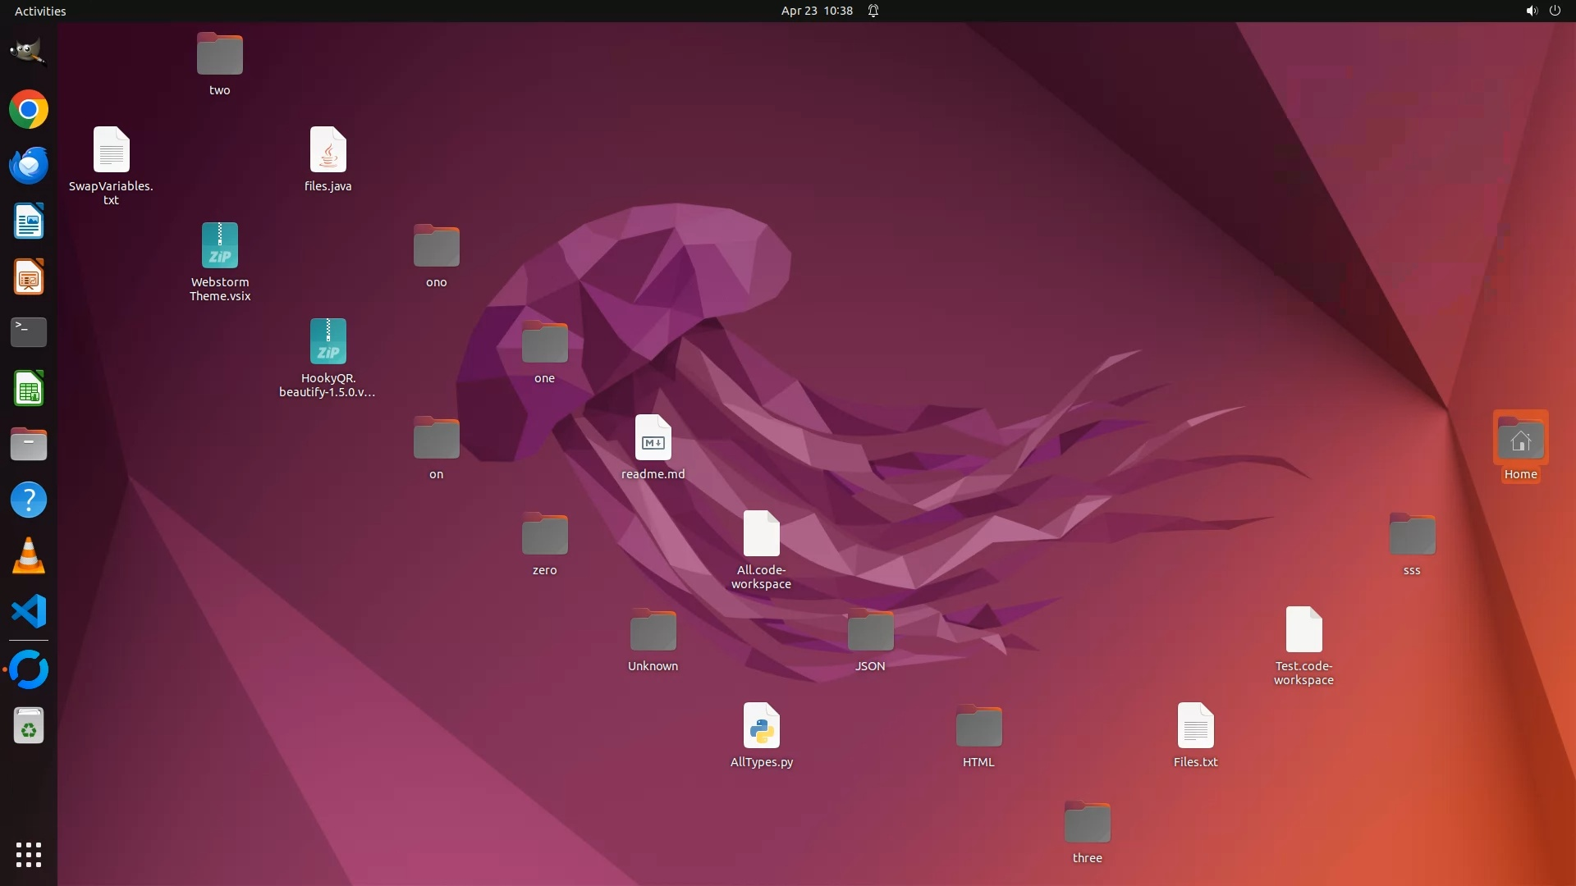Launch LibreOffice Writer from the dock
Image resolution: width=1576 pixels, height=886 pixels.
[29, 221]
